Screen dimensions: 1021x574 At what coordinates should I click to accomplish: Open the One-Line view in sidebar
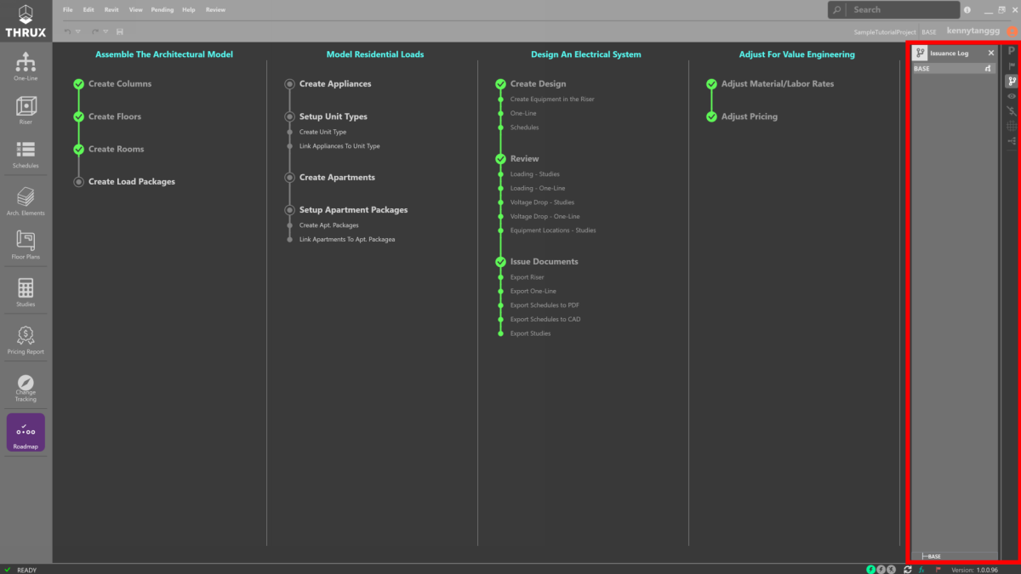click(26, 66)
